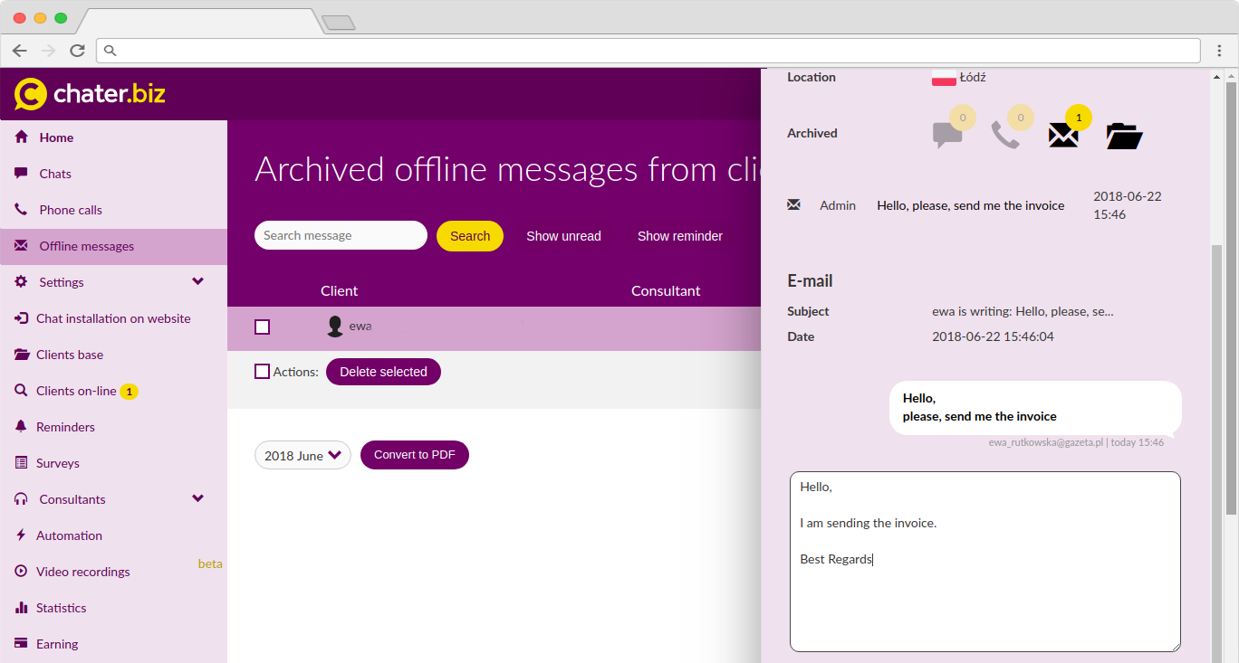This screenshot has width=1239, height=663.
Task: Click the Automation lightning icon
Action: coord(21,535)
